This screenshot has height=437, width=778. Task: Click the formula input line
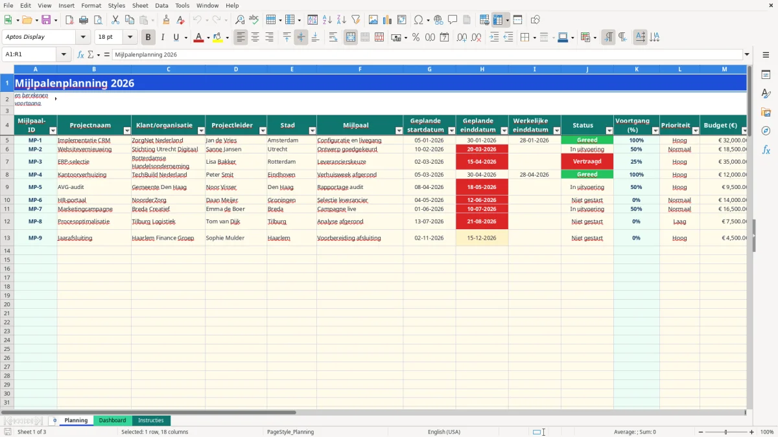[x=427, y=54]
